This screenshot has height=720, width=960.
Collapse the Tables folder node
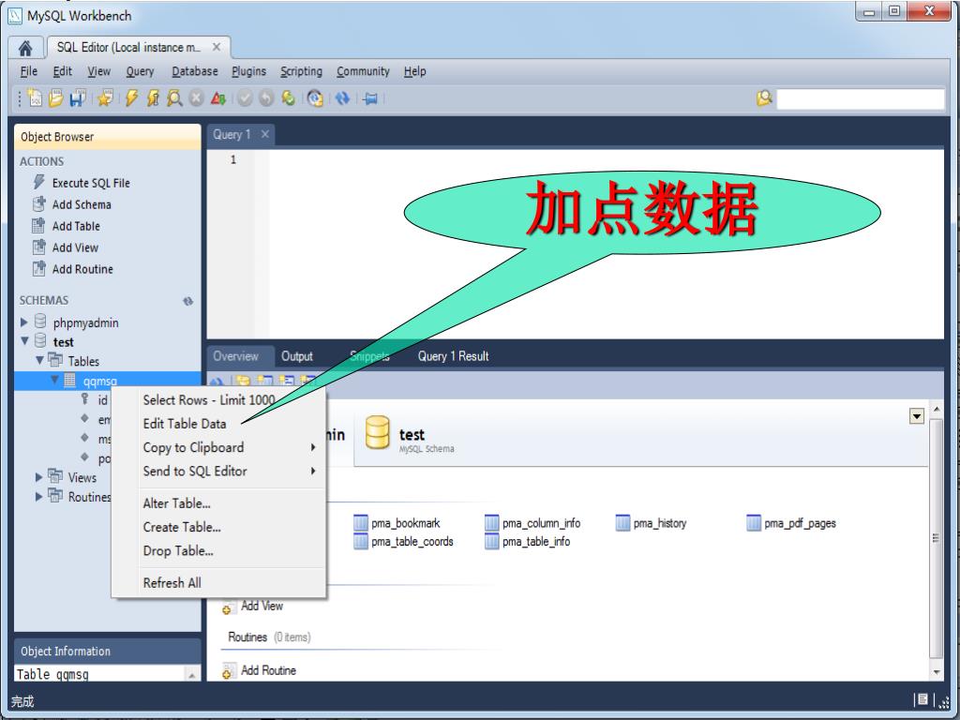(39, 360)
